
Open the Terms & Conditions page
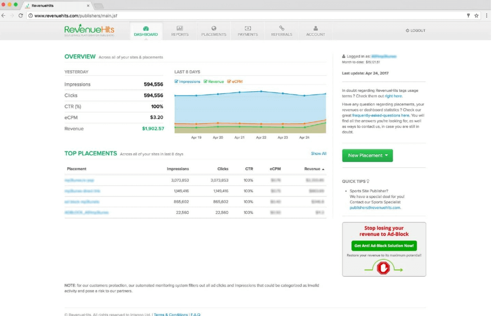coord(170,314)
